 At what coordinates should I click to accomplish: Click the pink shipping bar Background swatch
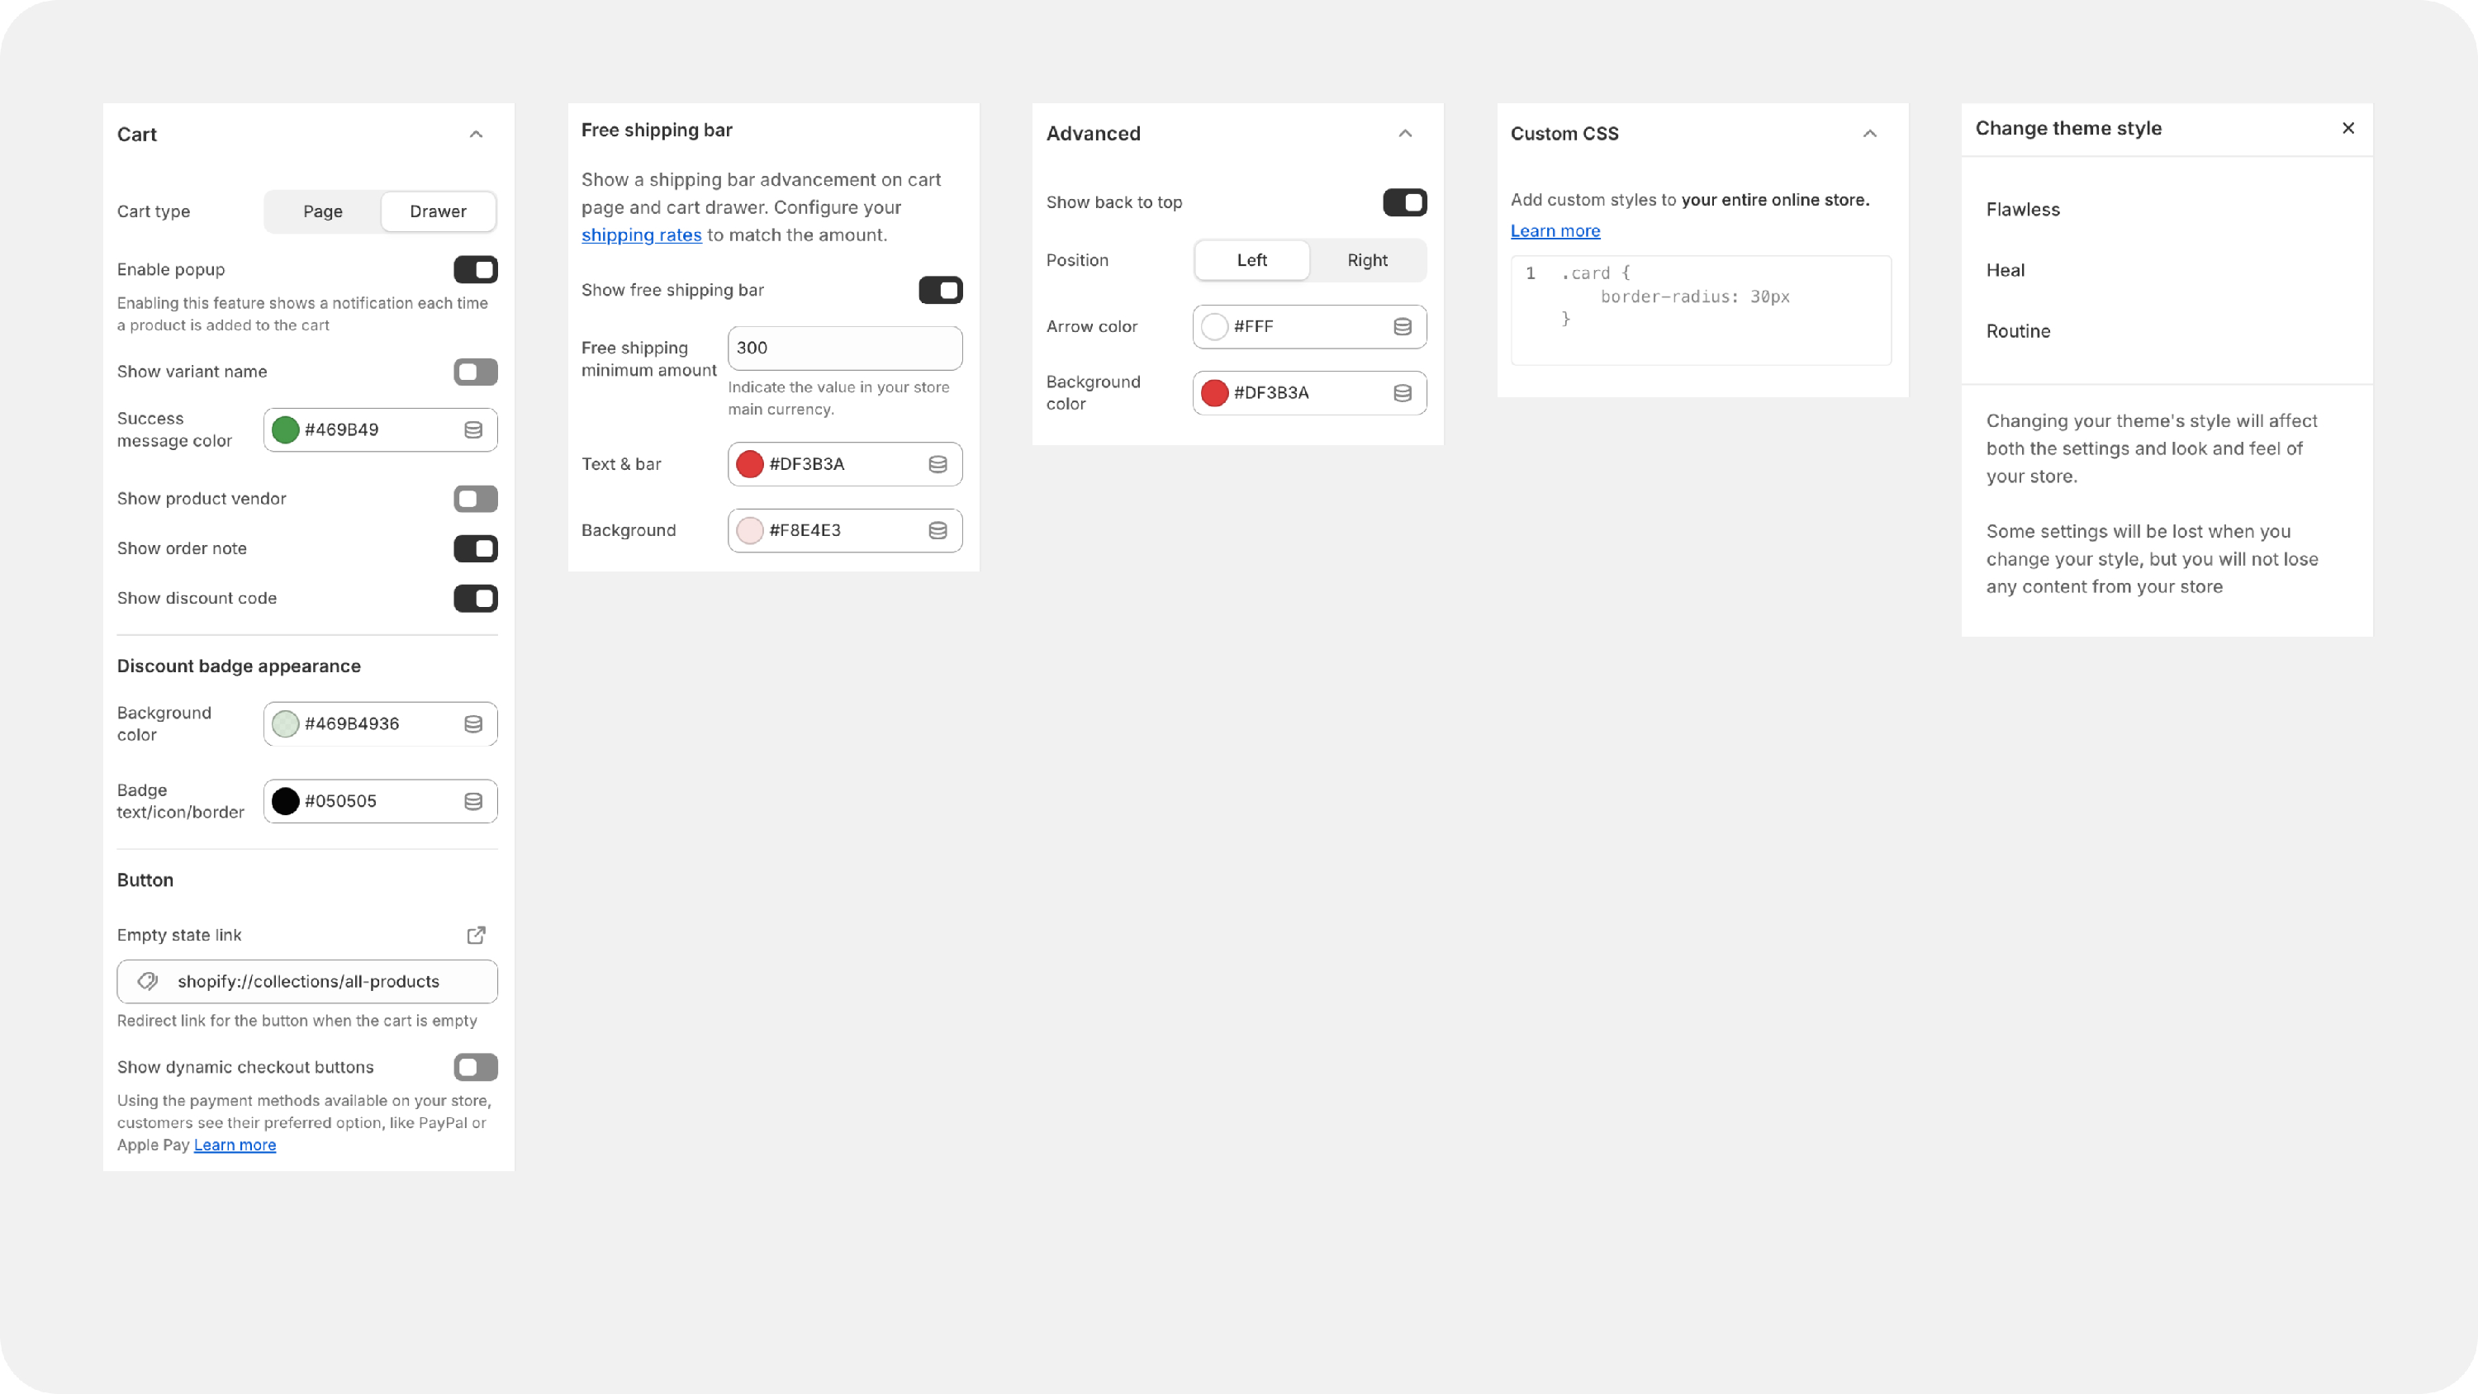pos(750,531)
